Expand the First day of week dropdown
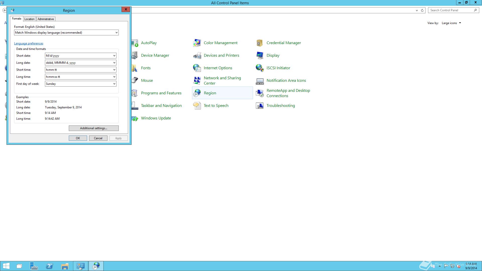Image resolution: width=482 pixels, height=271 pixels. pos(114,84)
